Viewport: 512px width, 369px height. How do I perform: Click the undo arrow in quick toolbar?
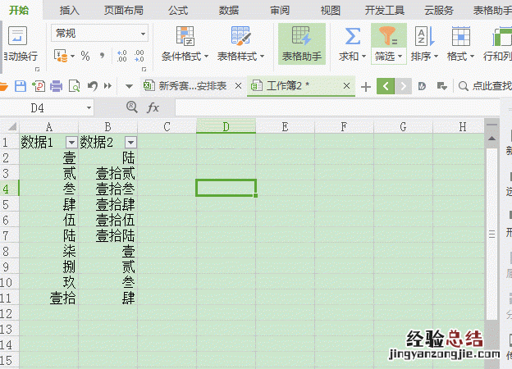pos(91,86)
